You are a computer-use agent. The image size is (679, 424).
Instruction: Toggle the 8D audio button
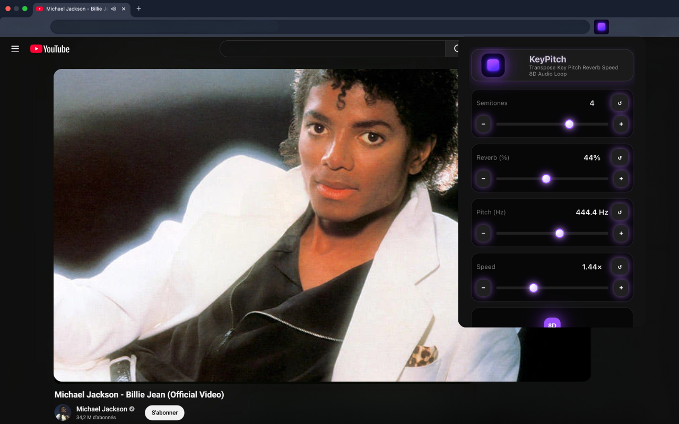coord(552,322)
